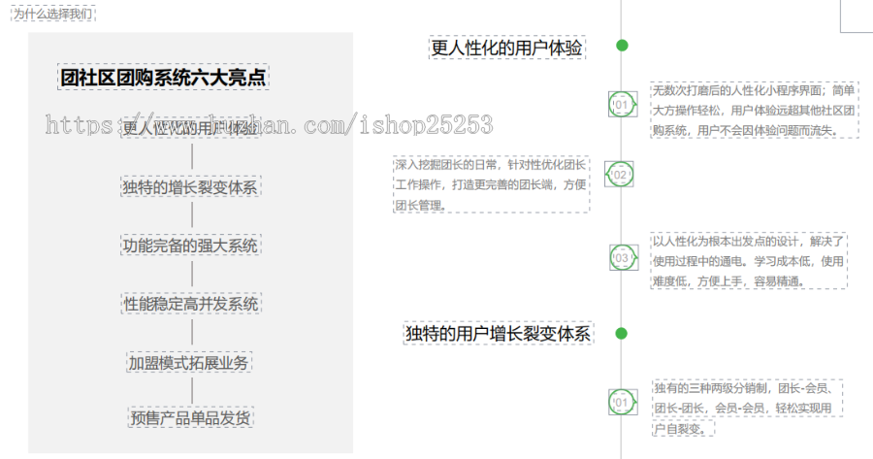This screenshot has height=459, width=873.
Task: Select the heading 独特的用户增长裂变体系
Action: click(x=499, y=333)
